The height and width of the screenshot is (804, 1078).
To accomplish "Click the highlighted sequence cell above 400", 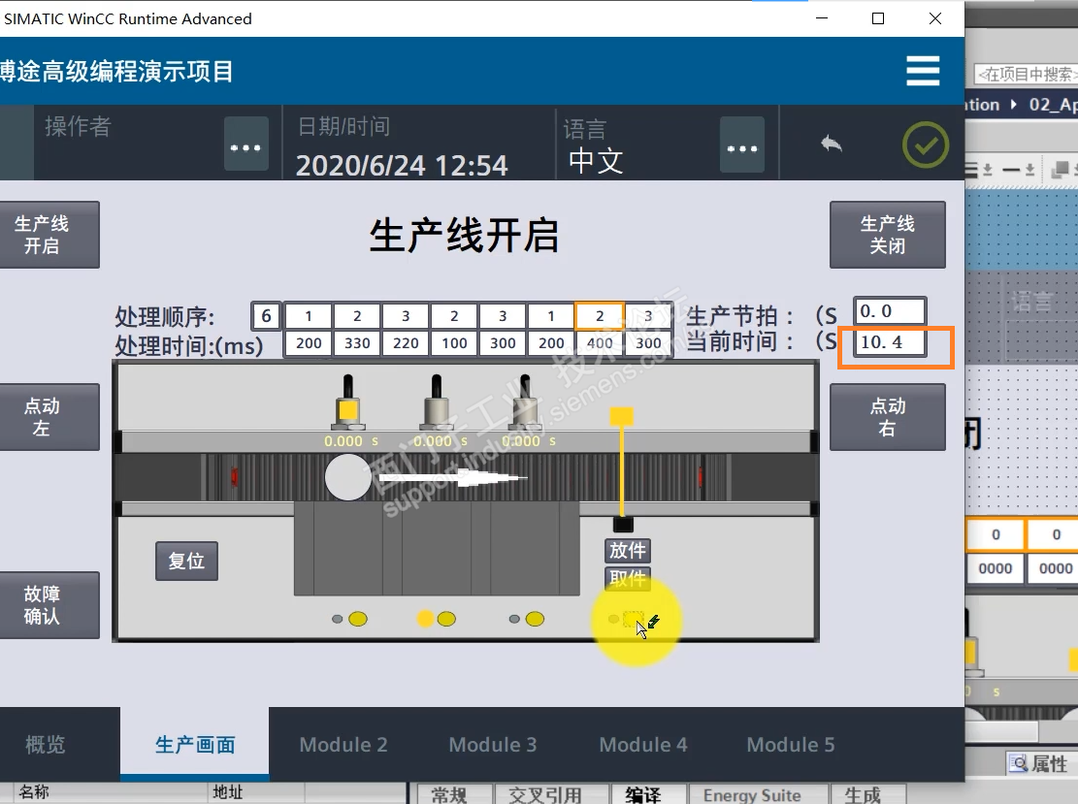I will 600,316.
